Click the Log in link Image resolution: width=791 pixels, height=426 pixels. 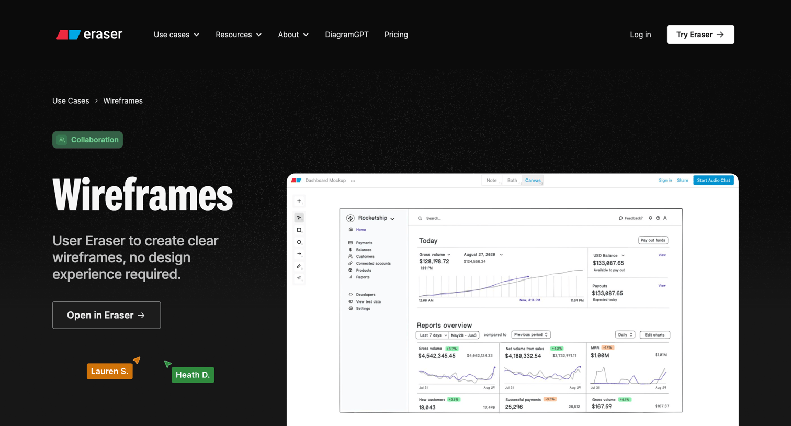pyautogui.click(x=640, y=35)
